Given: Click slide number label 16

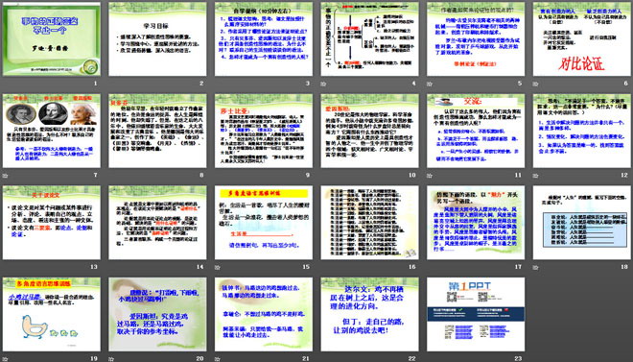Looking at the screenshot, I should [412, 267].
